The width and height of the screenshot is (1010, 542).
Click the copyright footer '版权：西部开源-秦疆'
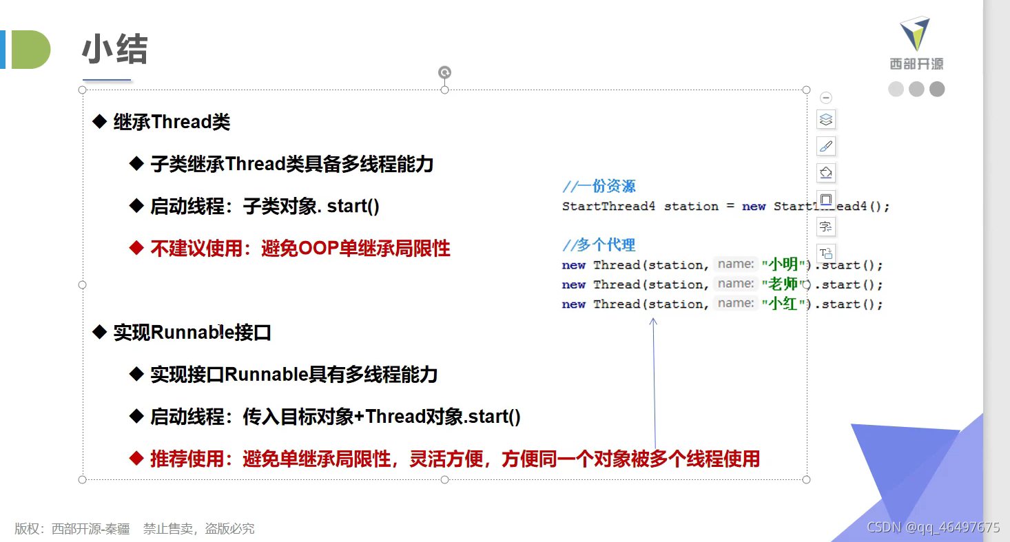[x=72, y=528]
